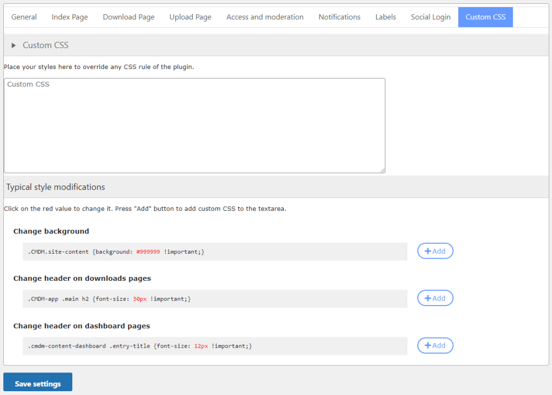Open the Social Login tab
The width and height of the screenshot is (552, 395).
pyautogui.click(x=431, y=17)
